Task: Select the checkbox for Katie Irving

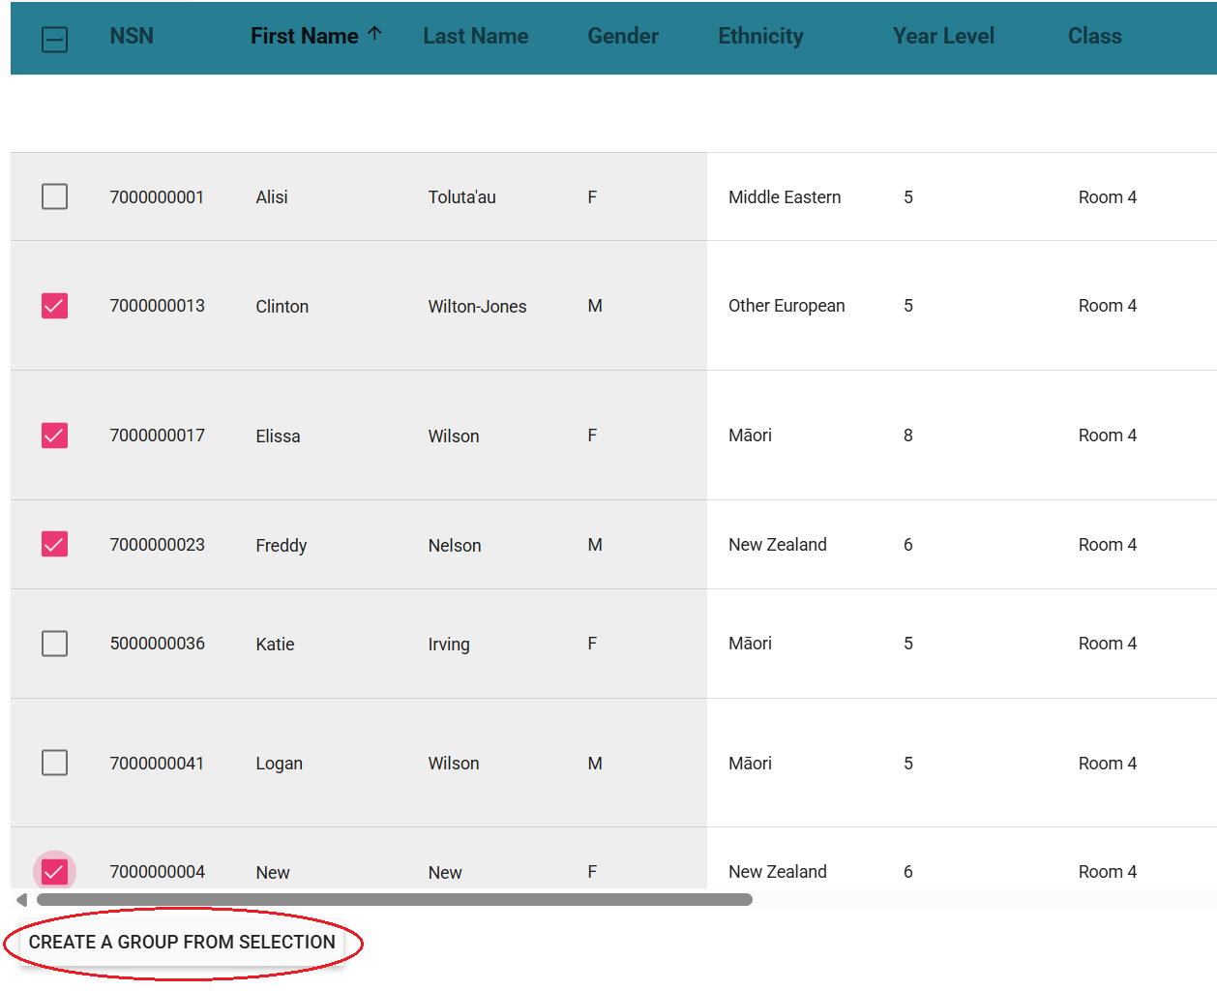Action: coord(55,644)
